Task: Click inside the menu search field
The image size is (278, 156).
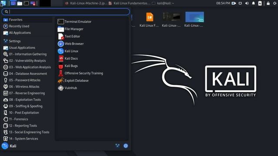Action: click(66, 12)
